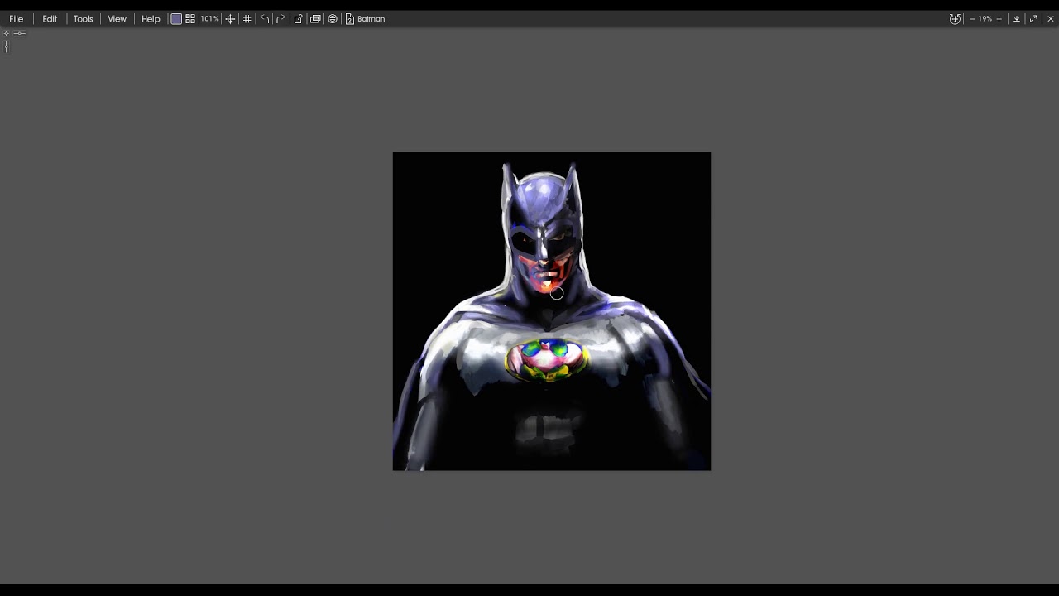The width and height of the screenshot is (1059, 596).
Task: Open the Help menu
Action: 151,18
